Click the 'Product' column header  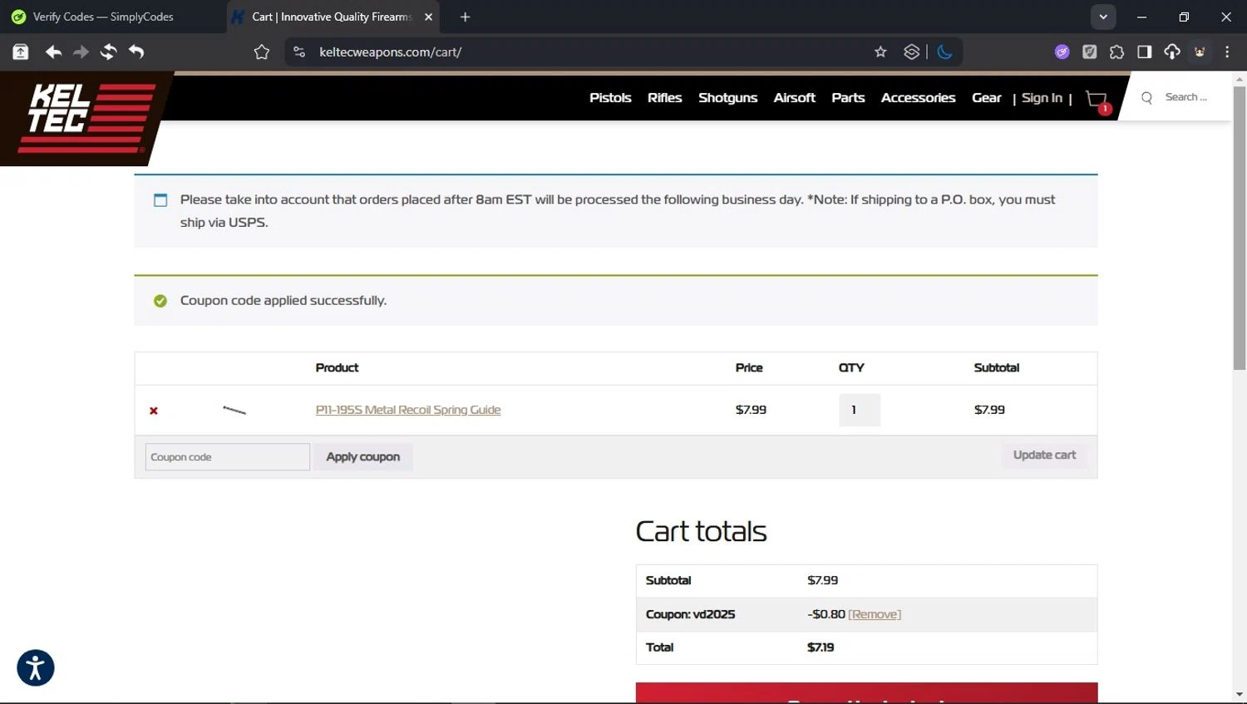click(337, 368)
